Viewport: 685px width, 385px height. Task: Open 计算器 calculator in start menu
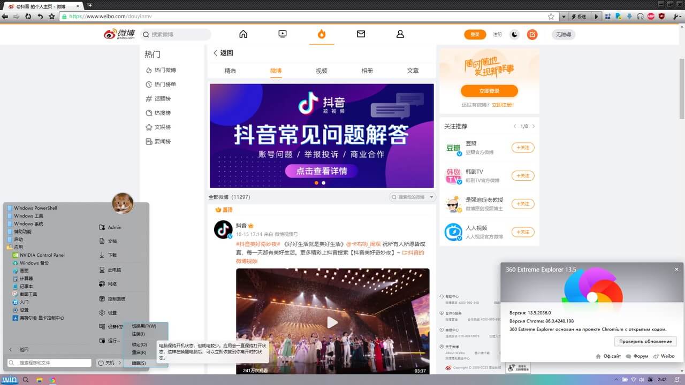23,279
